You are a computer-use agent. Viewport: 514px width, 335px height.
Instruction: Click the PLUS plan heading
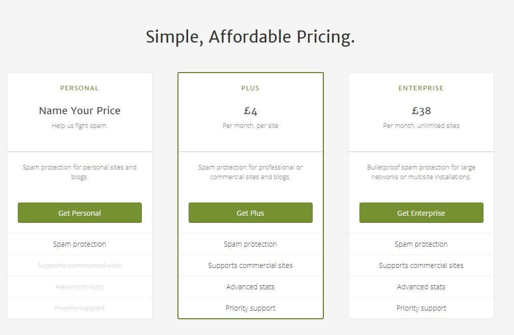[251, 88]
